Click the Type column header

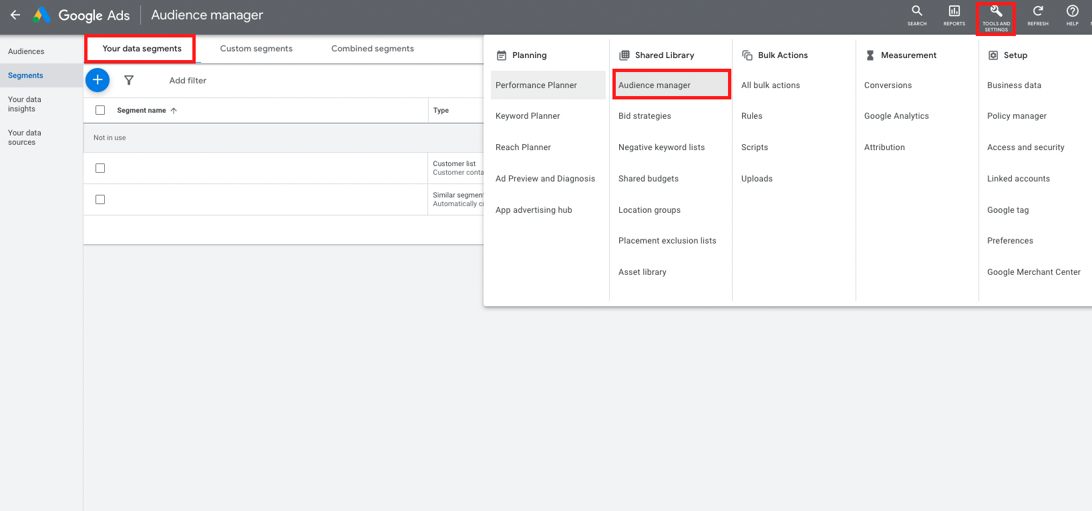(441, 111)
